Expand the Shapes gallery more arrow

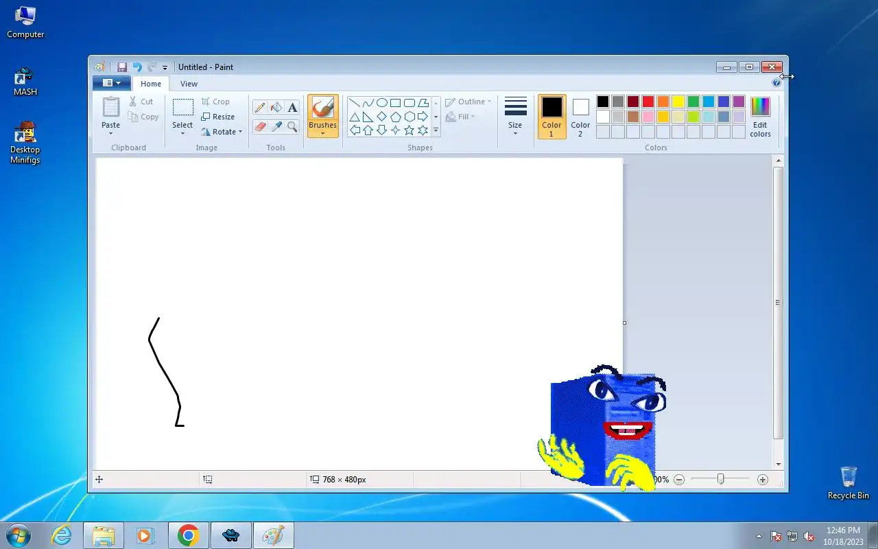click(x=436, y=130)
